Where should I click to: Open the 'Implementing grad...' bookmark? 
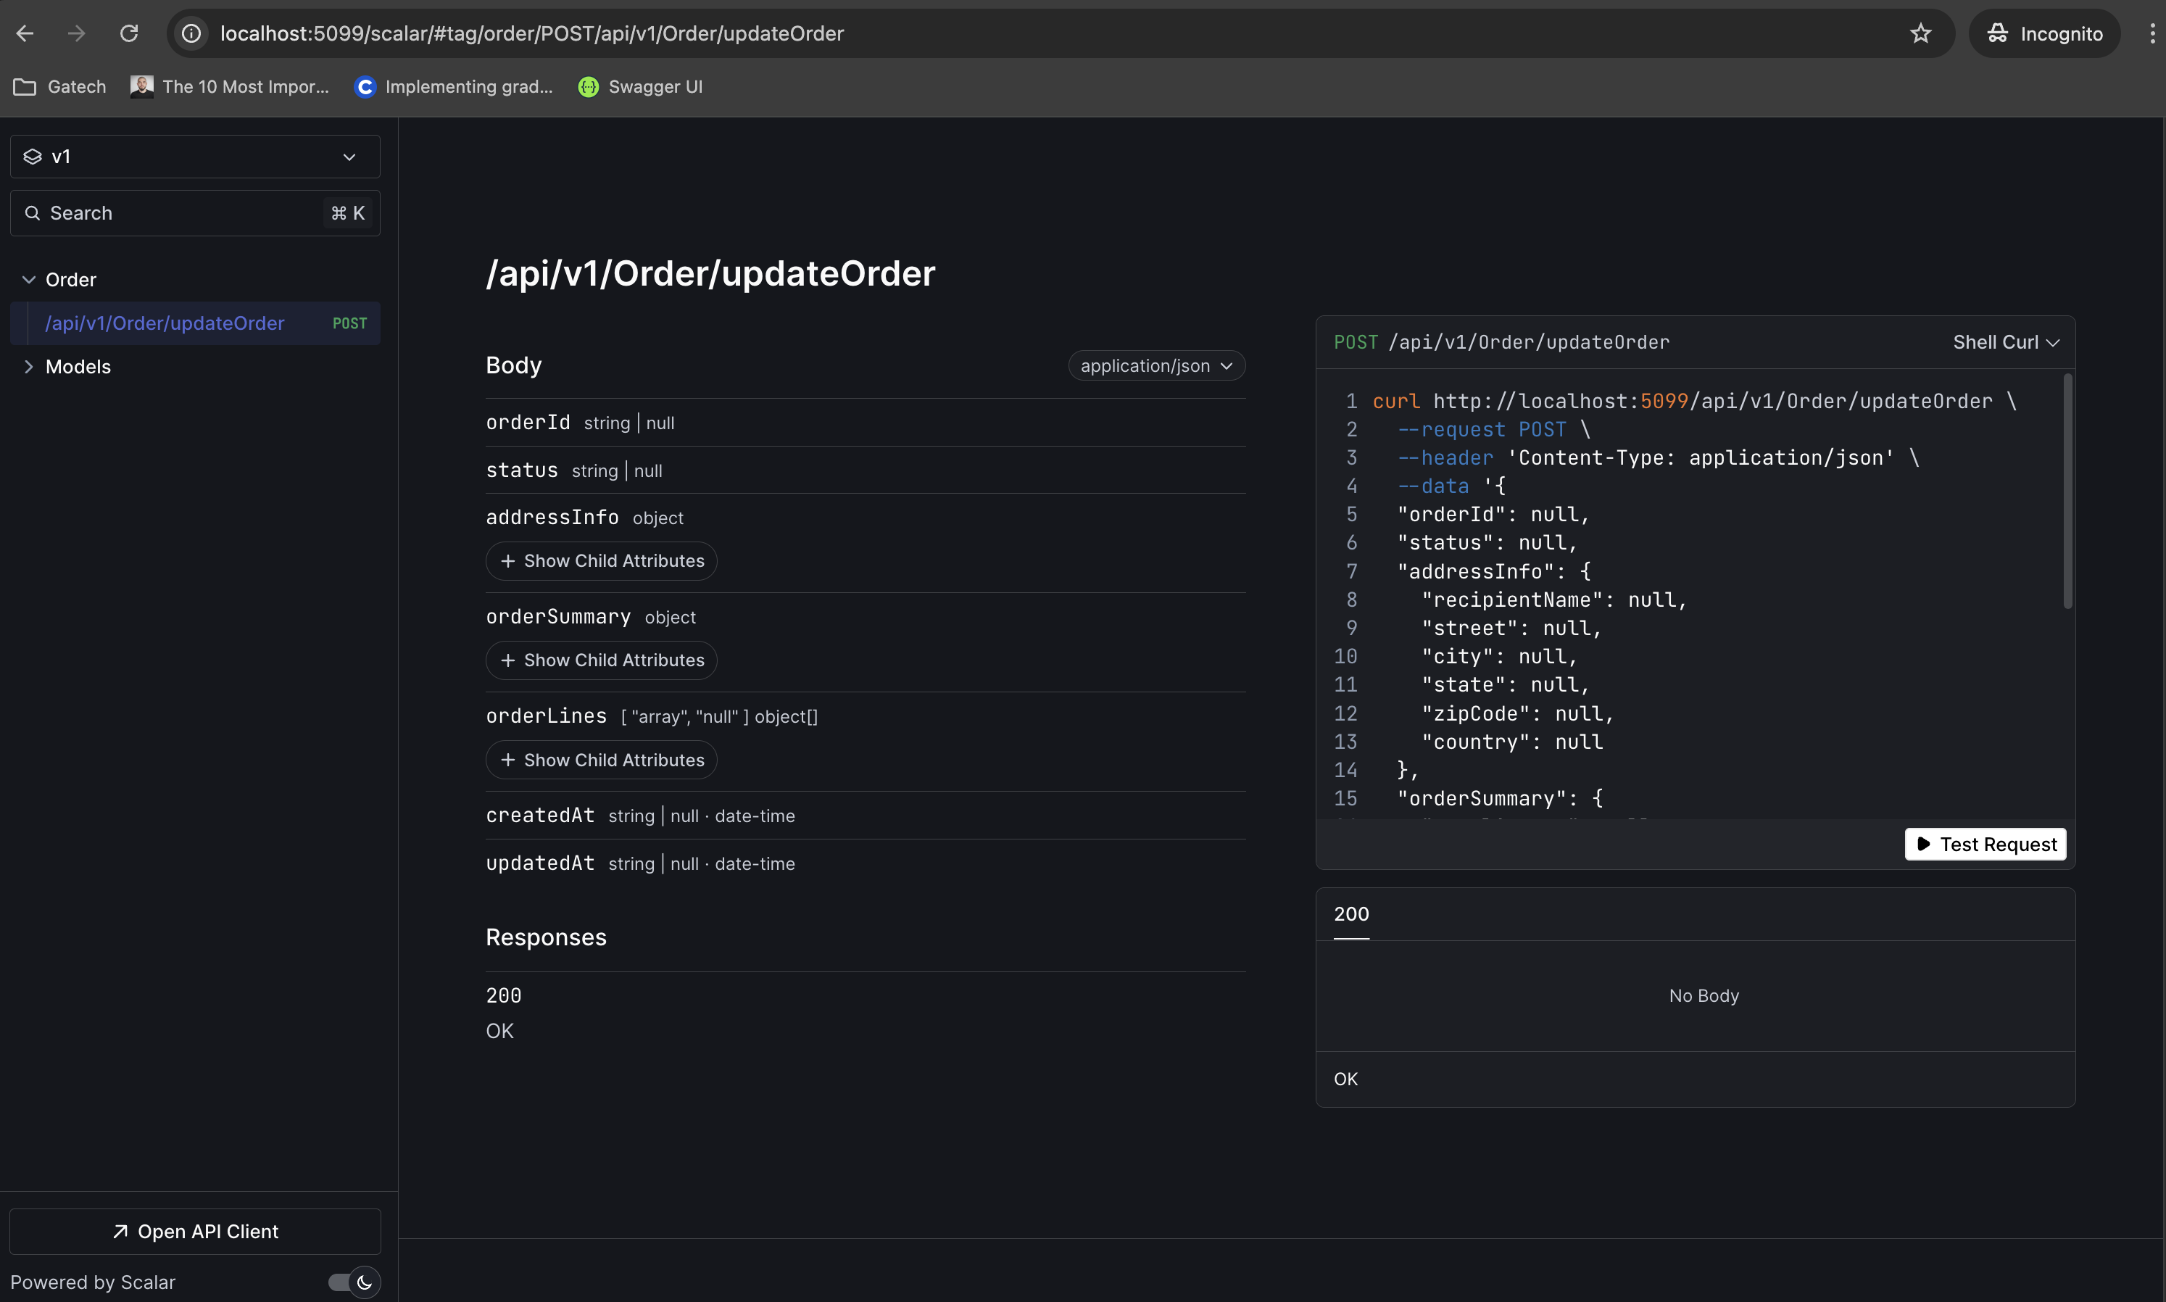point(454,87)
